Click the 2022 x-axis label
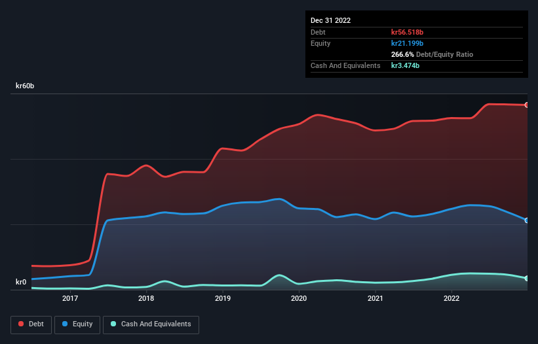The height and width of the screenshot is (344, 538). (x=452, y=298)
